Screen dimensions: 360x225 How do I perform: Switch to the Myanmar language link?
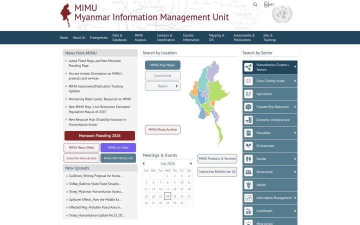tap(268, 4)
